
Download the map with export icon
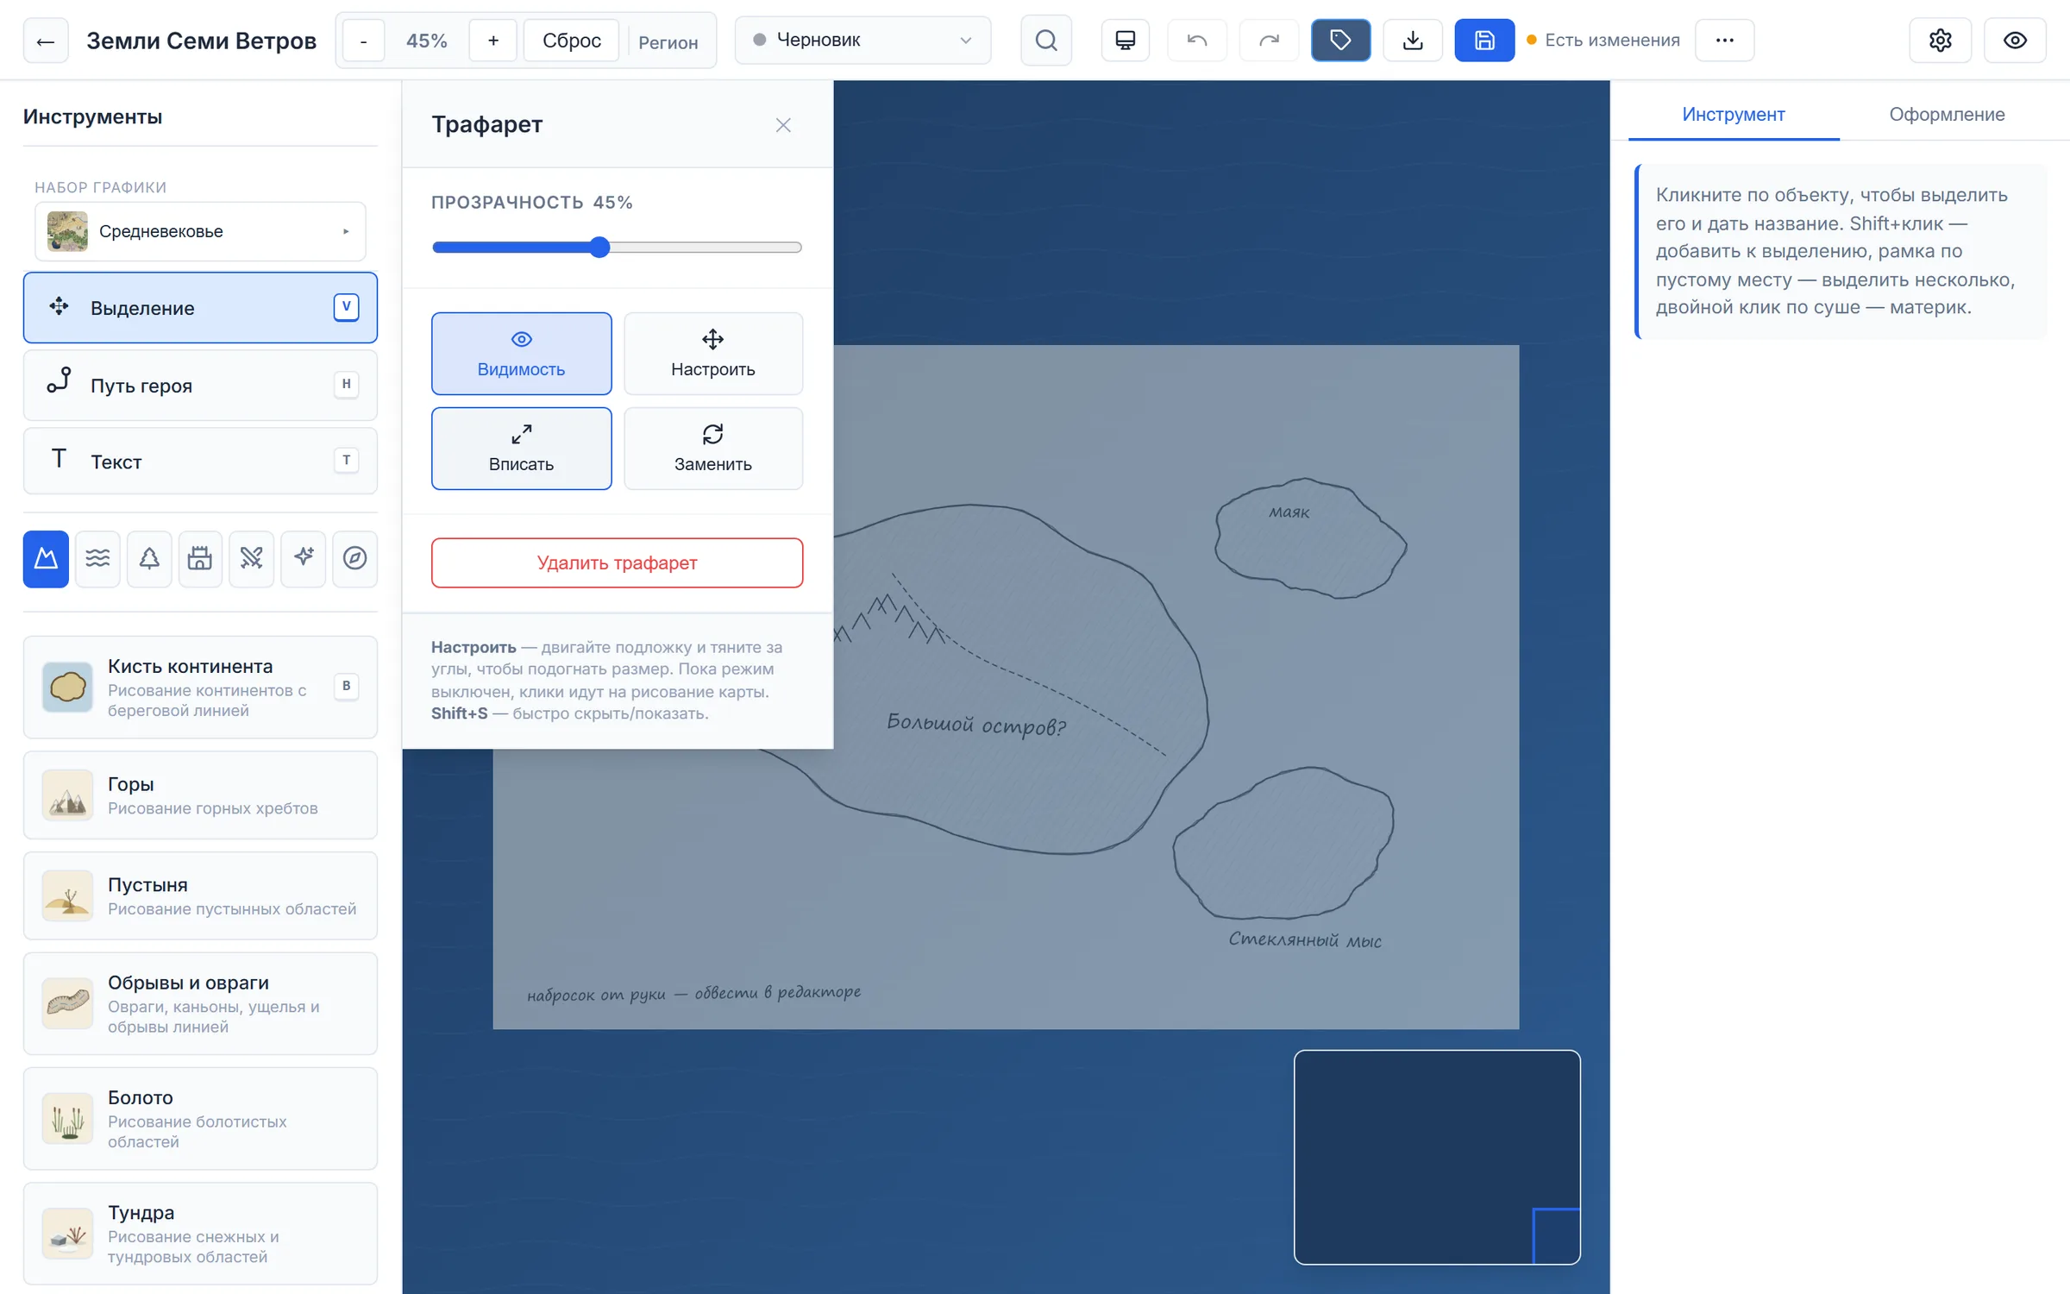tap(1412, 41)
